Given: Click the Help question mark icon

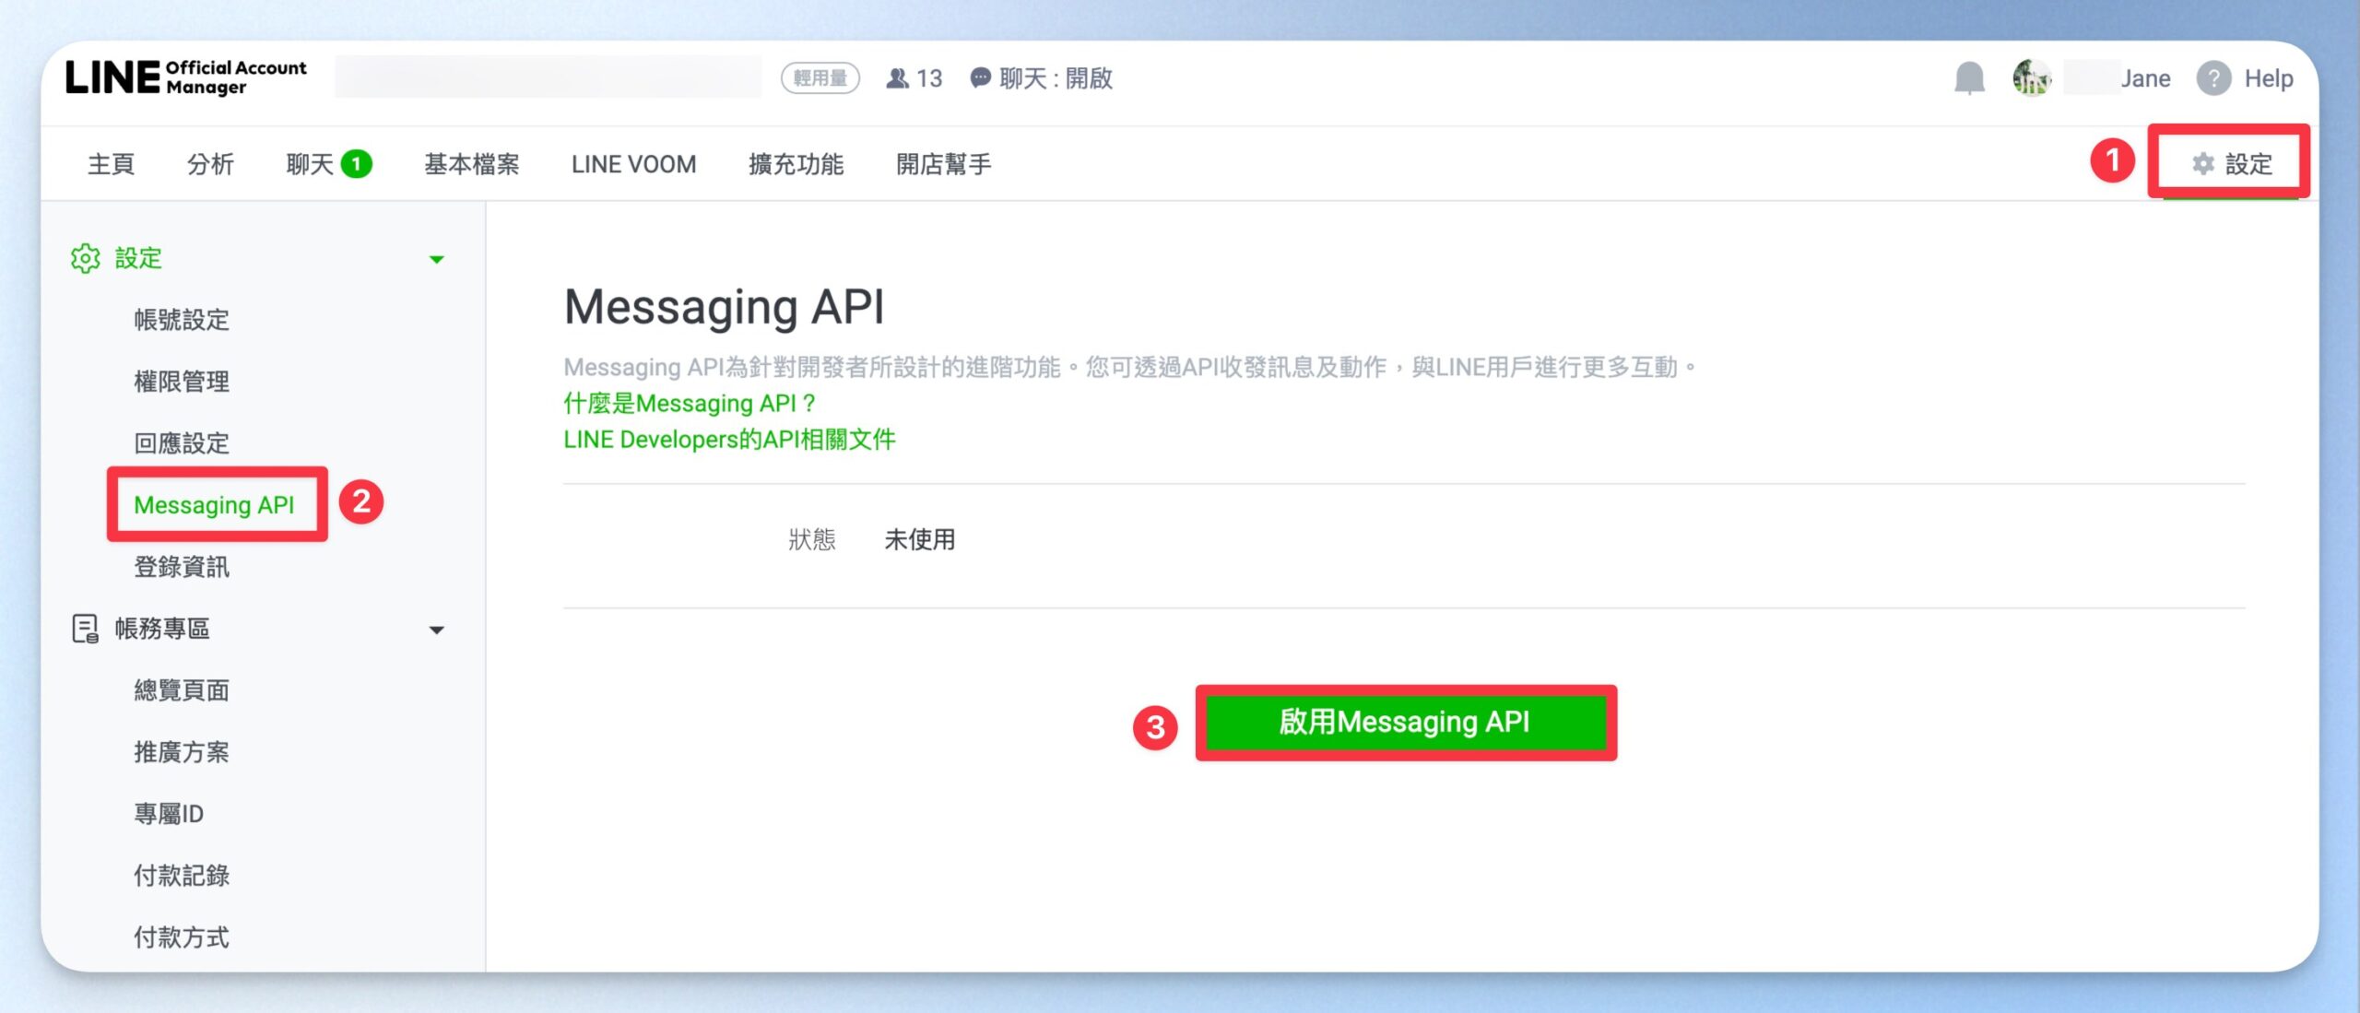Looking at the screenshot, I should (x=2213, y=78).
